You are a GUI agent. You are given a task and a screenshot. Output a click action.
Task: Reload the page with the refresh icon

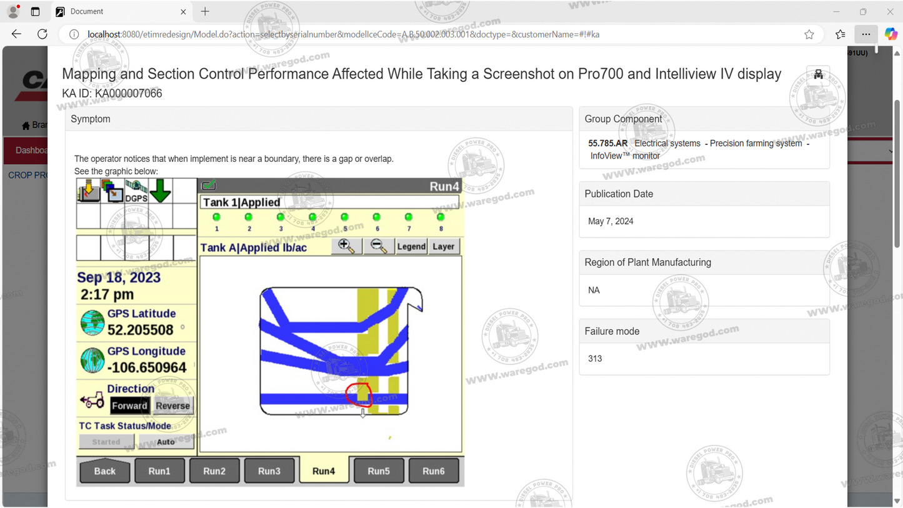pos(42,34)
